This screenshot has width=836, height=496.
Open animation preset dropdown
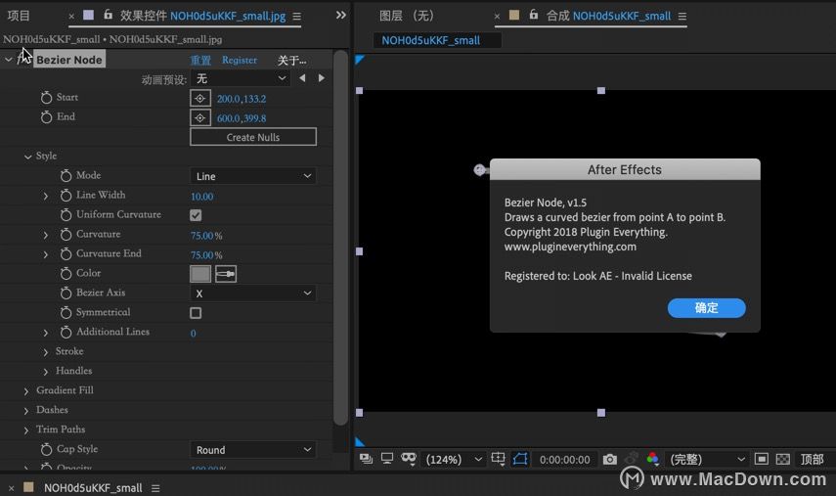[241, 78]
